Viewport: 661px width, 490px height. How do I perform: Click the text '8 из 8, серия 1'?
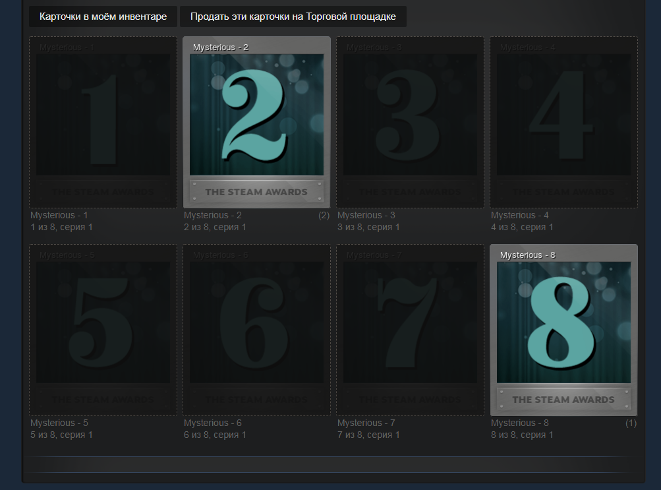tap(522, 435)
